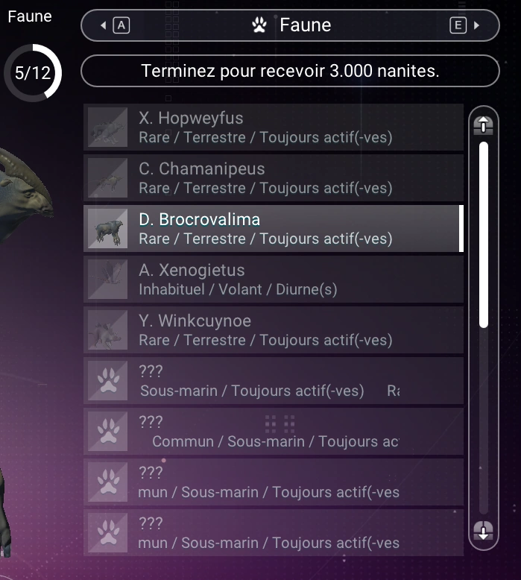Click the paw icon beside the Faune title
521x580 pixels.
[x=259, y=25]
